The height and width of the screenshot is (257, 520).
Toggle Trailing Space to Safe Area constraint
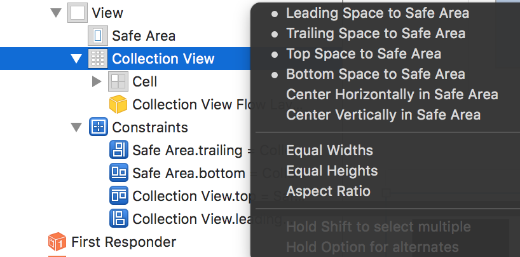pyautogui.click(x=375, y=33)
